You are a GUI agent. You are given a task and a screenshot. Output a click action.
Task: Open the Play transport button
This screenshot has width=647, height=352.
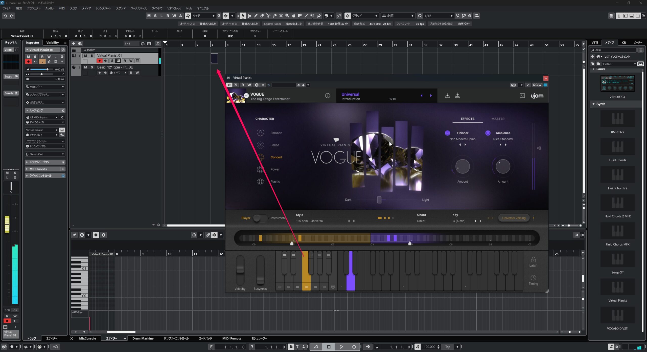pyautogui.click(x=341, y=347)
